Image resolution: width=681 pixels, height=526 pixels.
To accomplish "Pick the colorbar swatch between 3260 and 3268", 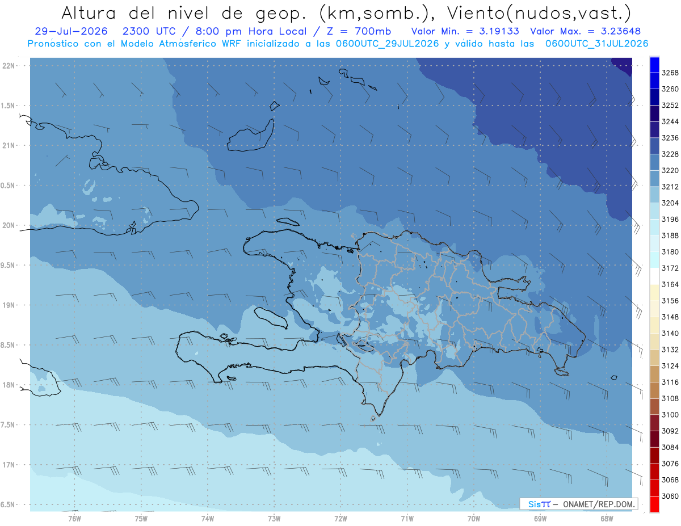I will pyautogui.click(x=654, y=81).
